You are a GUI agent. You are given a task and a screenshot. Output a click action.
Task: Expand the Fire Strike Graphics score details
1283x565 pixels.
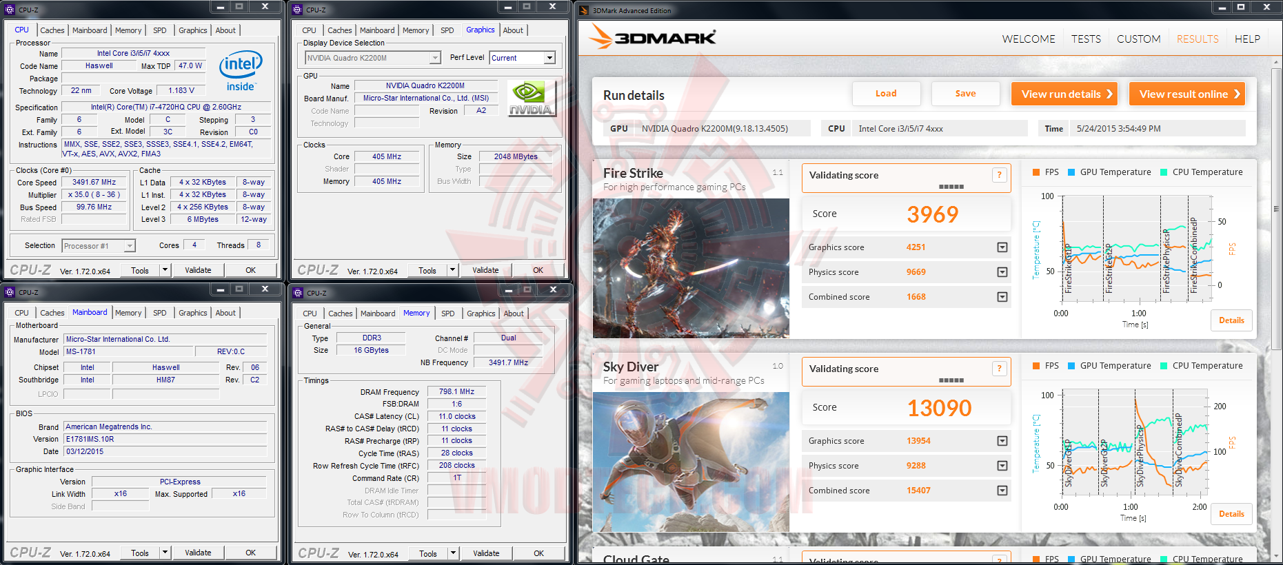pyautogui.click(x=1002, y=247)
